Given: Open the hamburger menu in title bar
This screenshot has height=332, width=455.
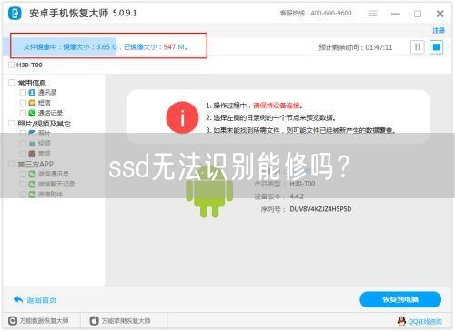Looking at the screenshot, I should 372,14.
